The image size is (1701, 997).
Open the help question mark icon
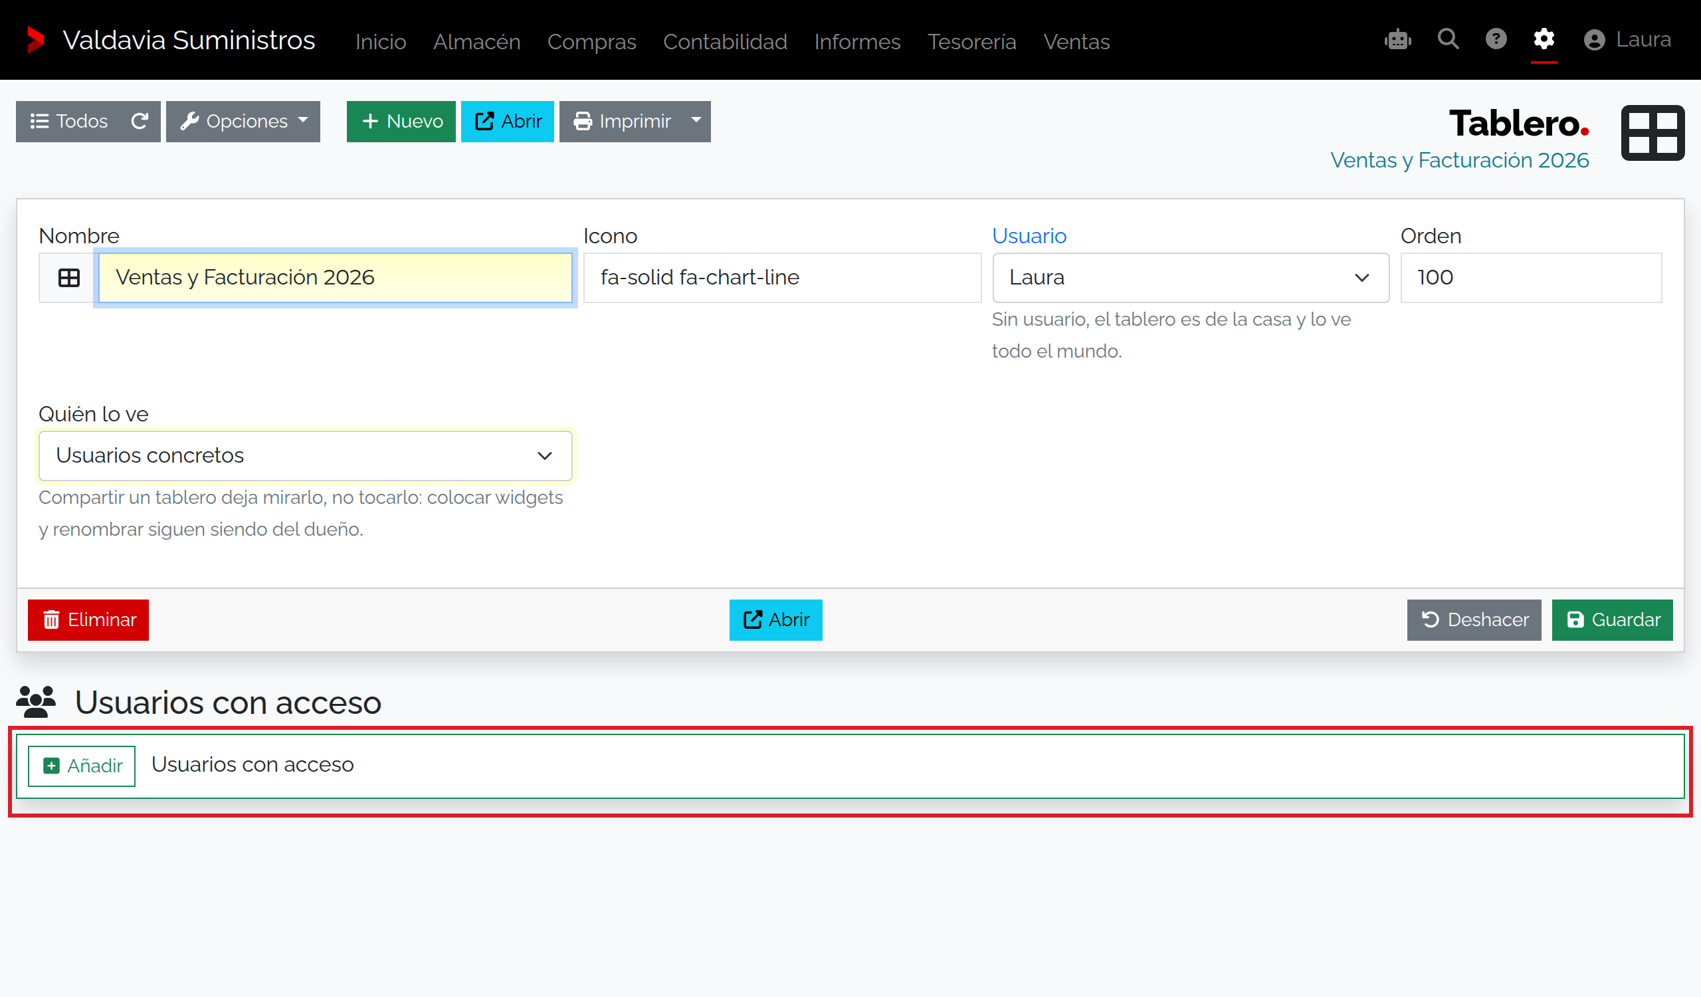pos(1496,39)
